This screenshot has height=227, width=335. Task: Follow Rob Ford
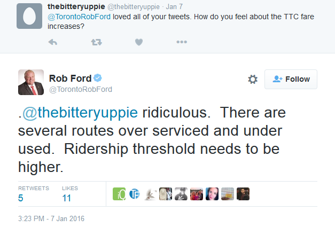(291, 79)
